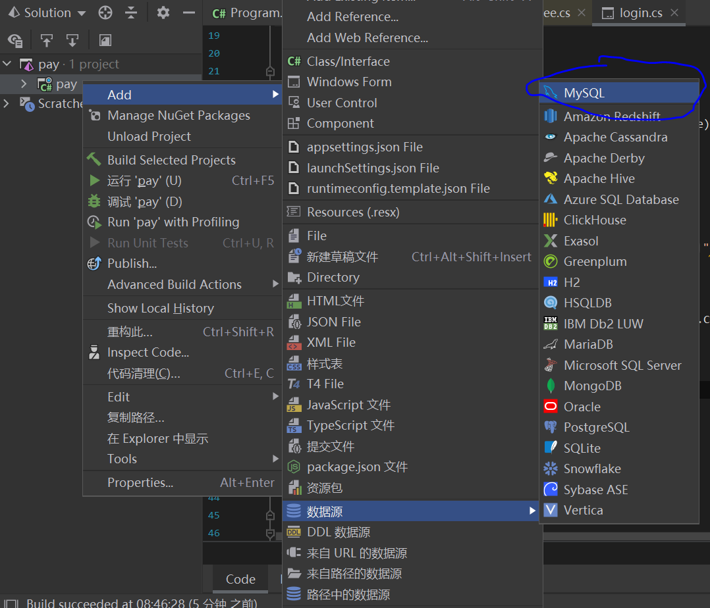Screen dimensions: 710x608
Task: Expand the Edit submenu
Action: click(x=275, y=396)
